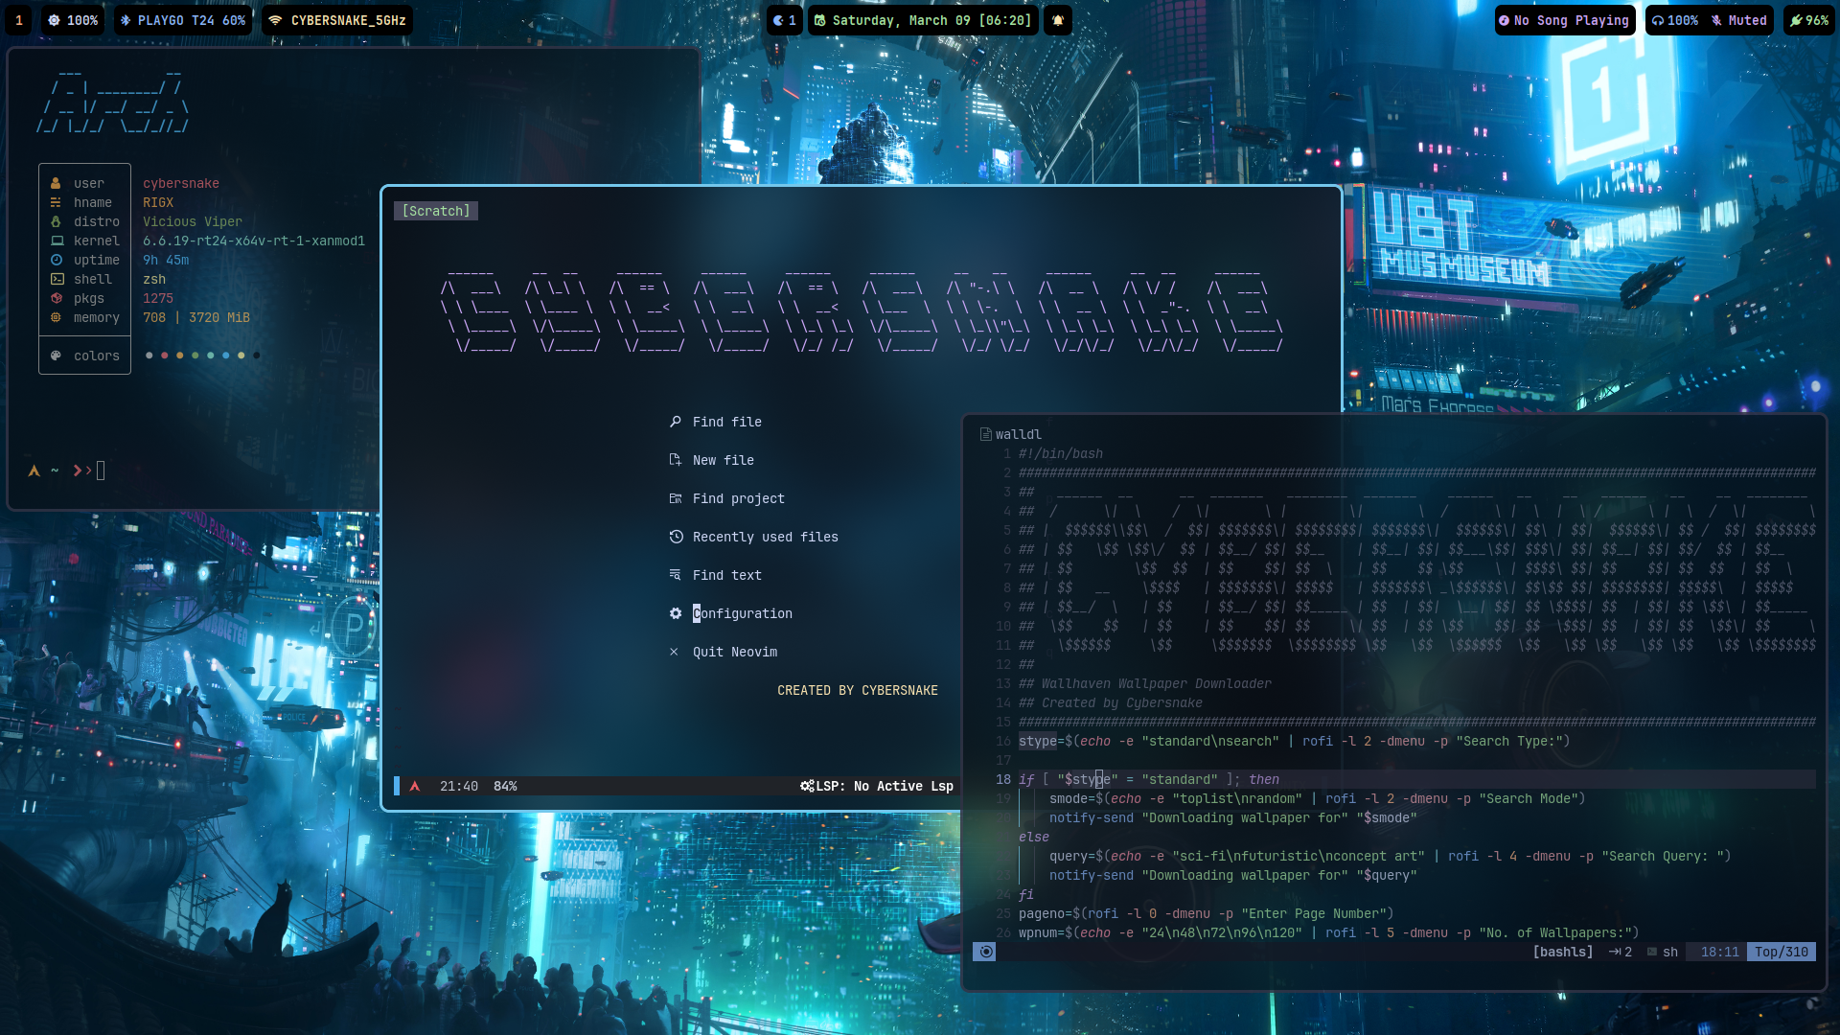Open the Recently used files entry
Image resolution: width=1840 pixels, height=1035 pixels.
[x=765, y=537]
